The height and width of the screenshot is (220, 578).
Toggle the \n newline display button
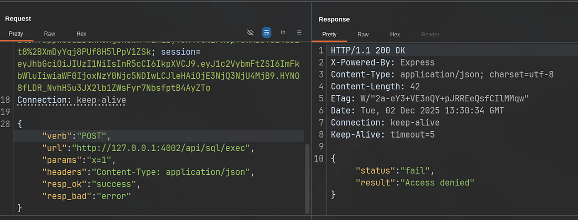point(283,33)
